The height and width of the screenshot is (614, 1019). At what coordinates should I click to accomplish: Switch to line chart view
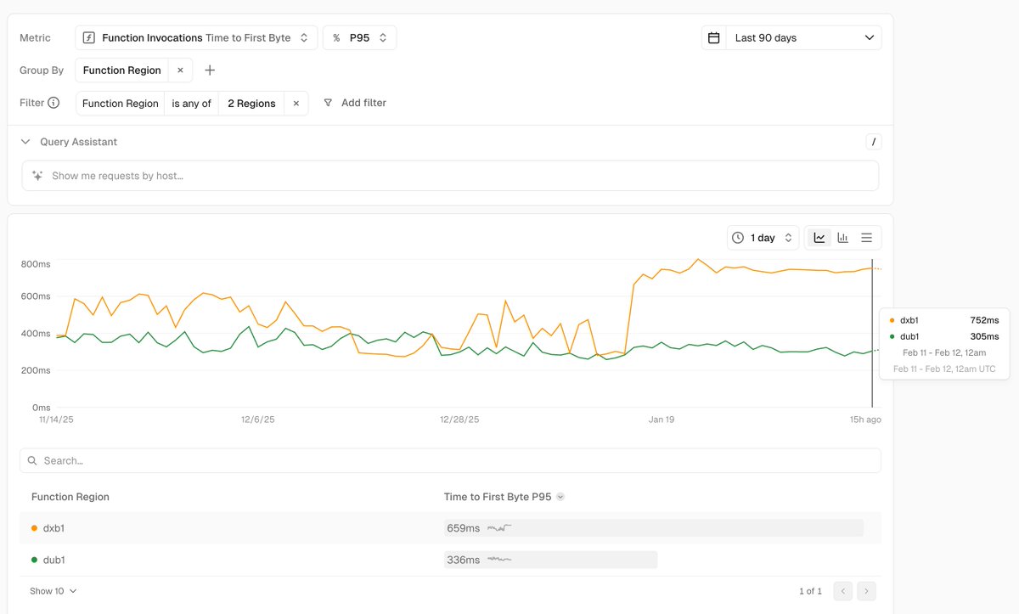819,238
